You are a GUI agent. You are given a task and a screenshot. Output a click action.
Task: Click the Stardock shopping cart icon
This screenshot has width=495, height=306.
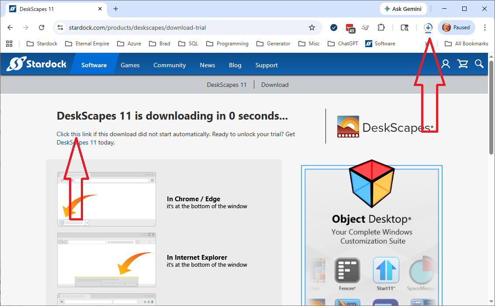tap(462, 64)
